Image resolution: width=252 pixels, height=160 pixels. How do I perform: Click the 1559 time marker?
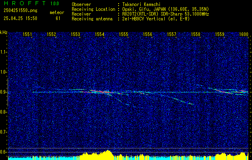tap(220, 34)
